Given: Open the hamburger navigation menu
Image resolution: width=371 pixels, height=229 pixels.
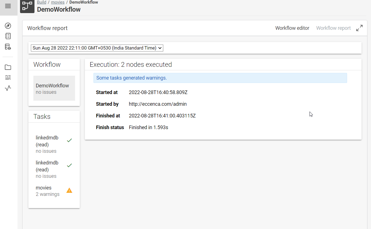Looking at the screenshot, I should [8, 6].
